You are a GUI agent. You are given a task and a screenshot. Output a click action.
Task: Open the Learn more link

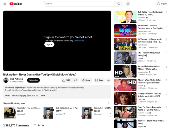pyautogui.click(x=79, y=41)
